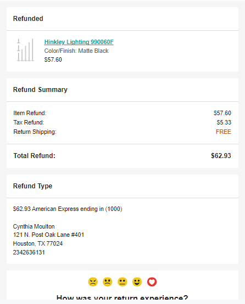Select the sad frowning face emoji
Screen dimensions: 245x304
108,282
